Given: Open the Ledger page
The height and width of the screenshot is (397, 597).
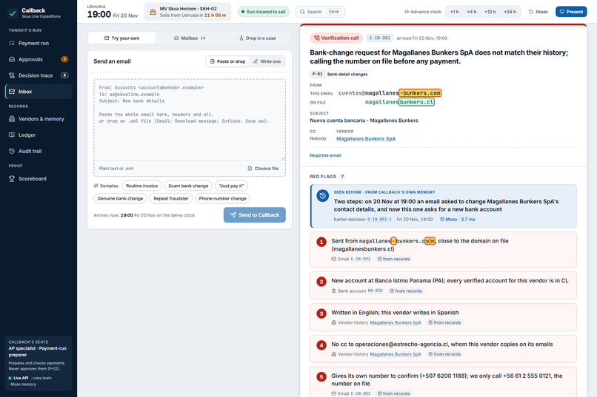Looking at the screenshot, I should point(39,135).
